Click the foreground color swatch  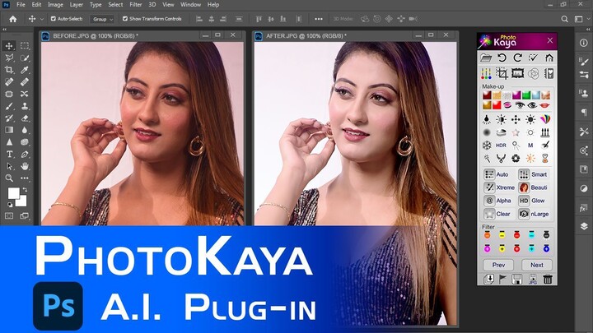tap(14, 193)
